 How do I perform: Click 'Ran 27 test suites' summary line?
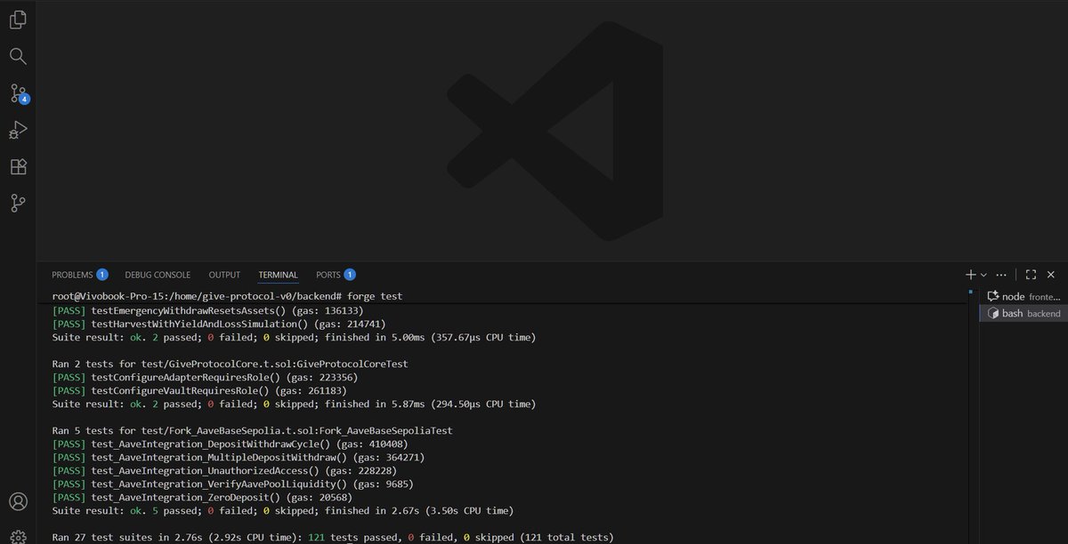click(x=333, y=537)
